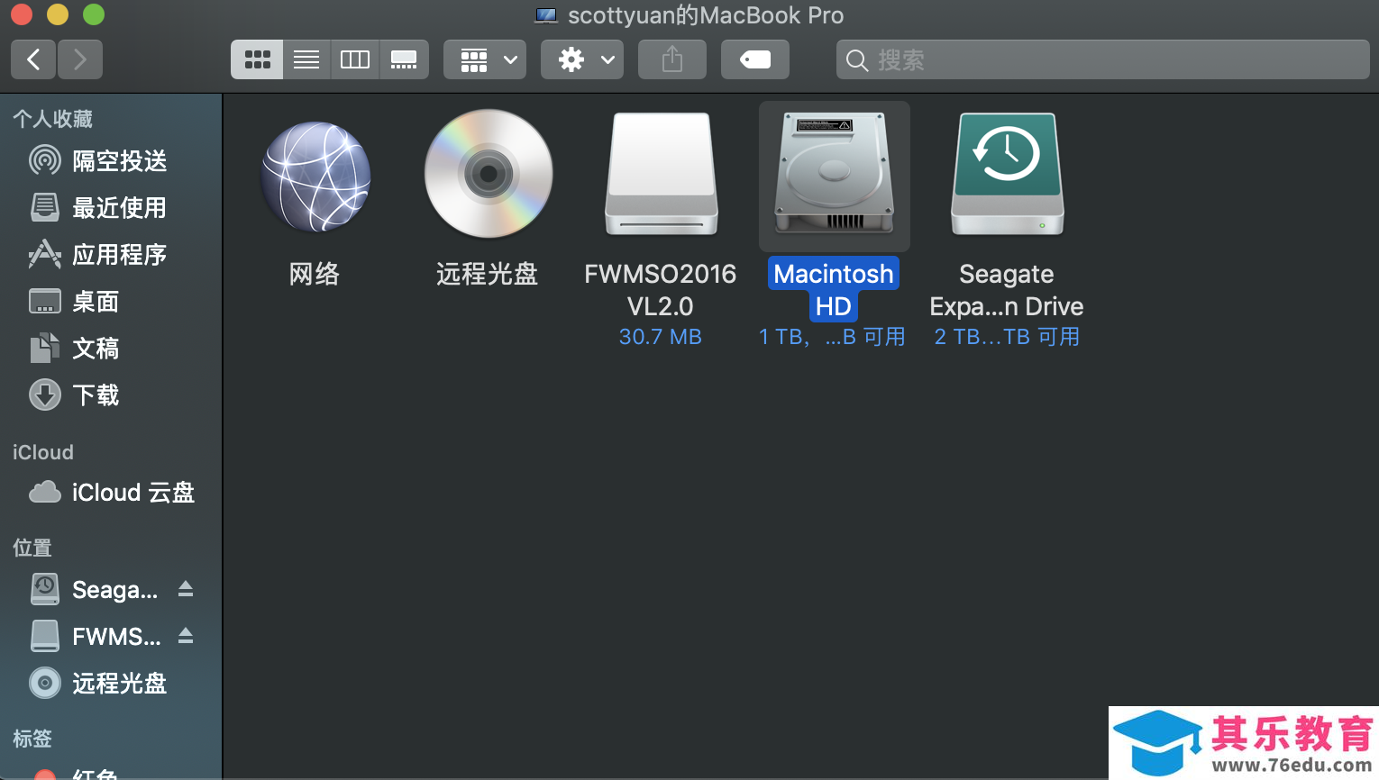
Task: Switch to list view
Action: pos(306,59)
